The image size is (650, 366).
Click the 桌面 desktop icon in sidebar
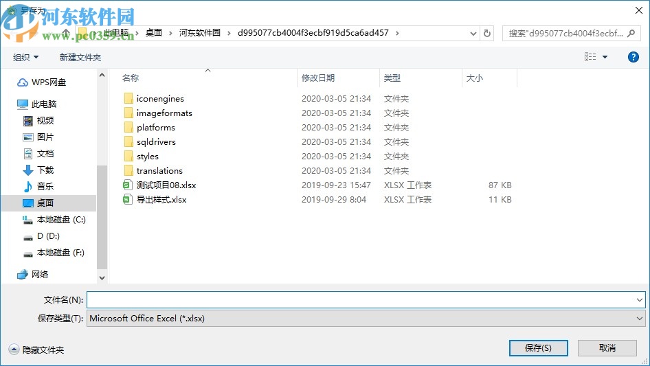tap(27, 203)
